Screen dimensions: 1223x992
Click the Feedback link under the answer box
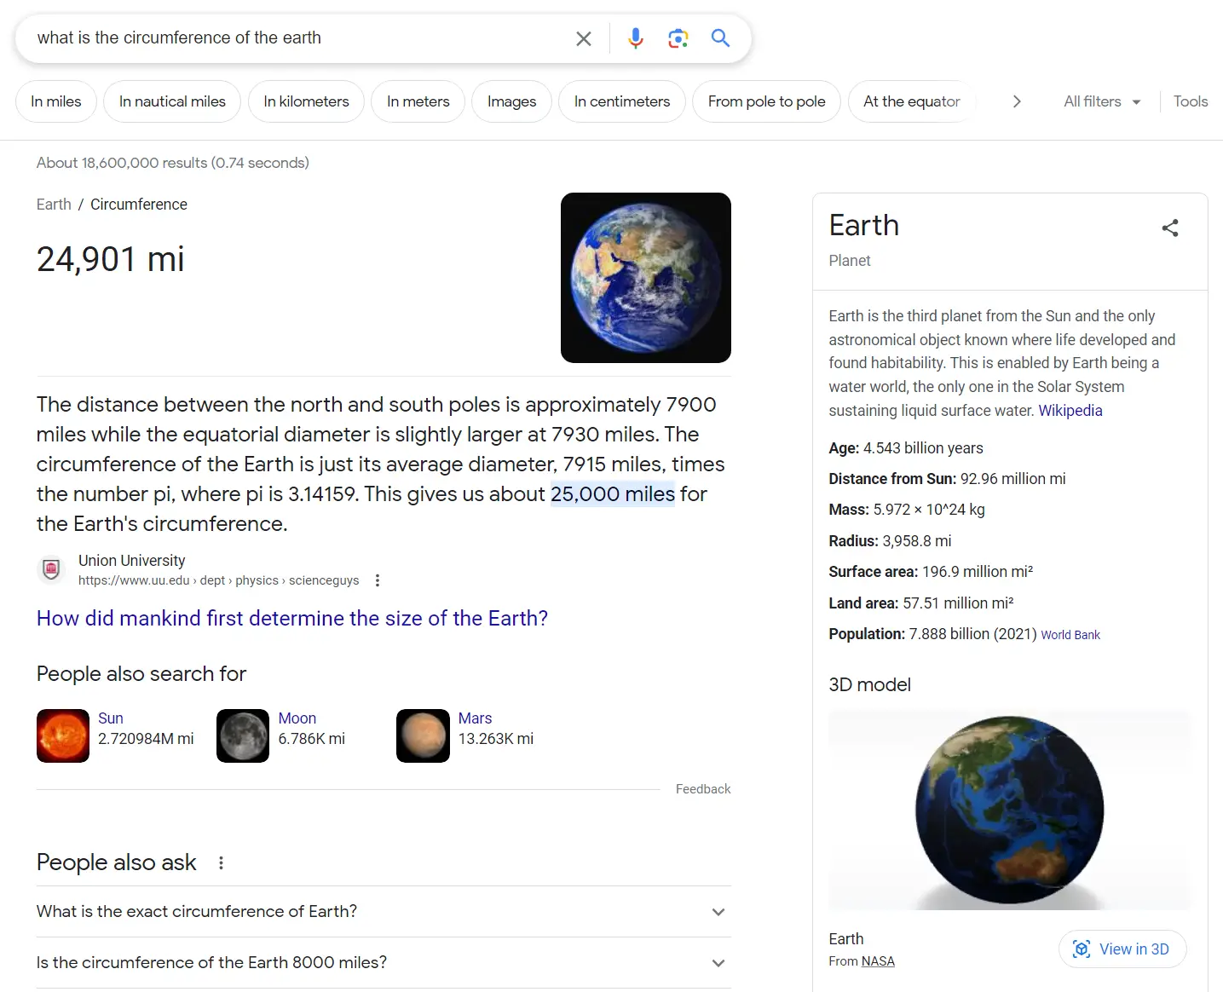point(703,789)
